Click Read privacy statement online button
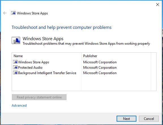Screen dimensions: 163x125 pyautogui.click(x=39, y=97)
